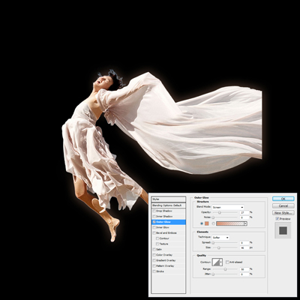Click the Opacity slider handle
The image size is (300, 300).
point(220,212)
